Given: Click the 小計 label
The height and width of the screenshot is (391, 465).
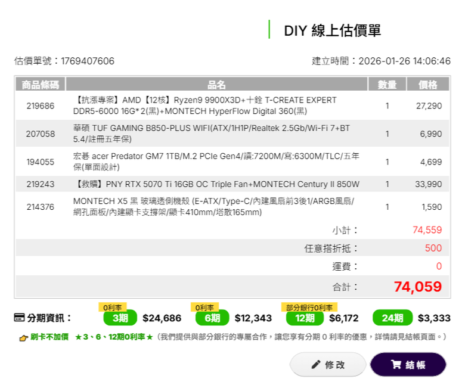Looking at the screenshot, I should 345,230.
